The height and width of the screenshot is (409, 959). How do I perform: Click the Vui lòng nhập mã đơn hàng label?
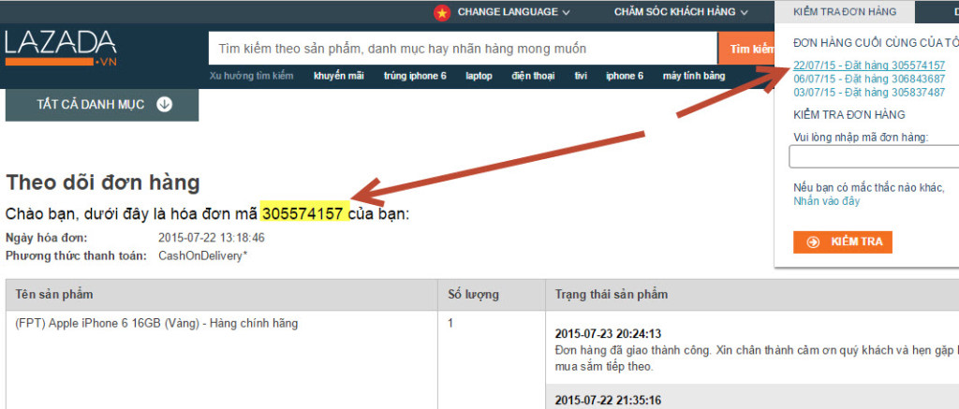(x=861, y=138)
